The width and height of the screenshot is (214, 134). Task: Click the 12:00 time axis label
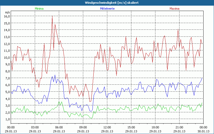coord(107,128)
